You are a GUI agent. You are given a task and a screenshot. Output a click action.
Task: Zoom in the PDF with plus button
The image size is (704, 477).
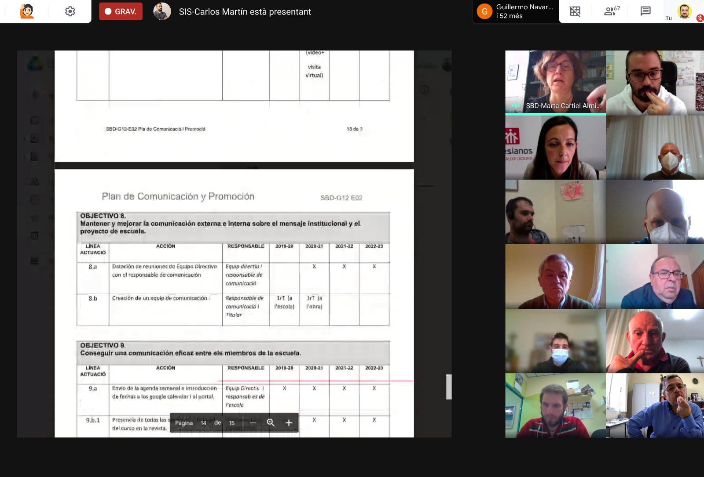(289, 423)
